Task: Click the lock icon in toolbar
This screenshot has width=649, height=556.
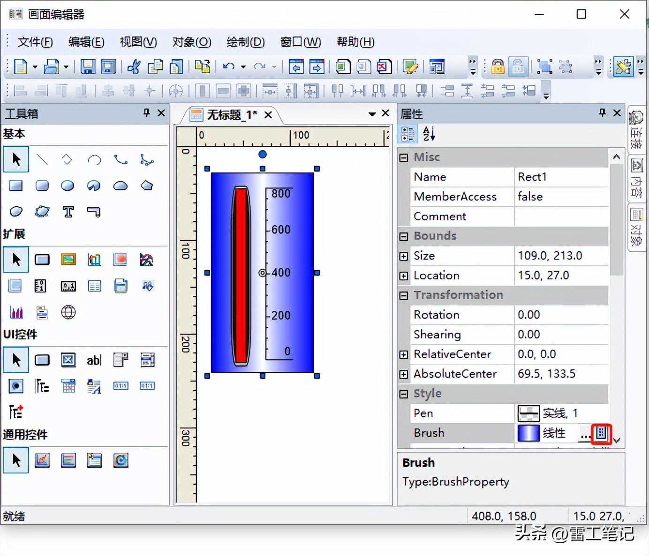Action: (498, 67)
